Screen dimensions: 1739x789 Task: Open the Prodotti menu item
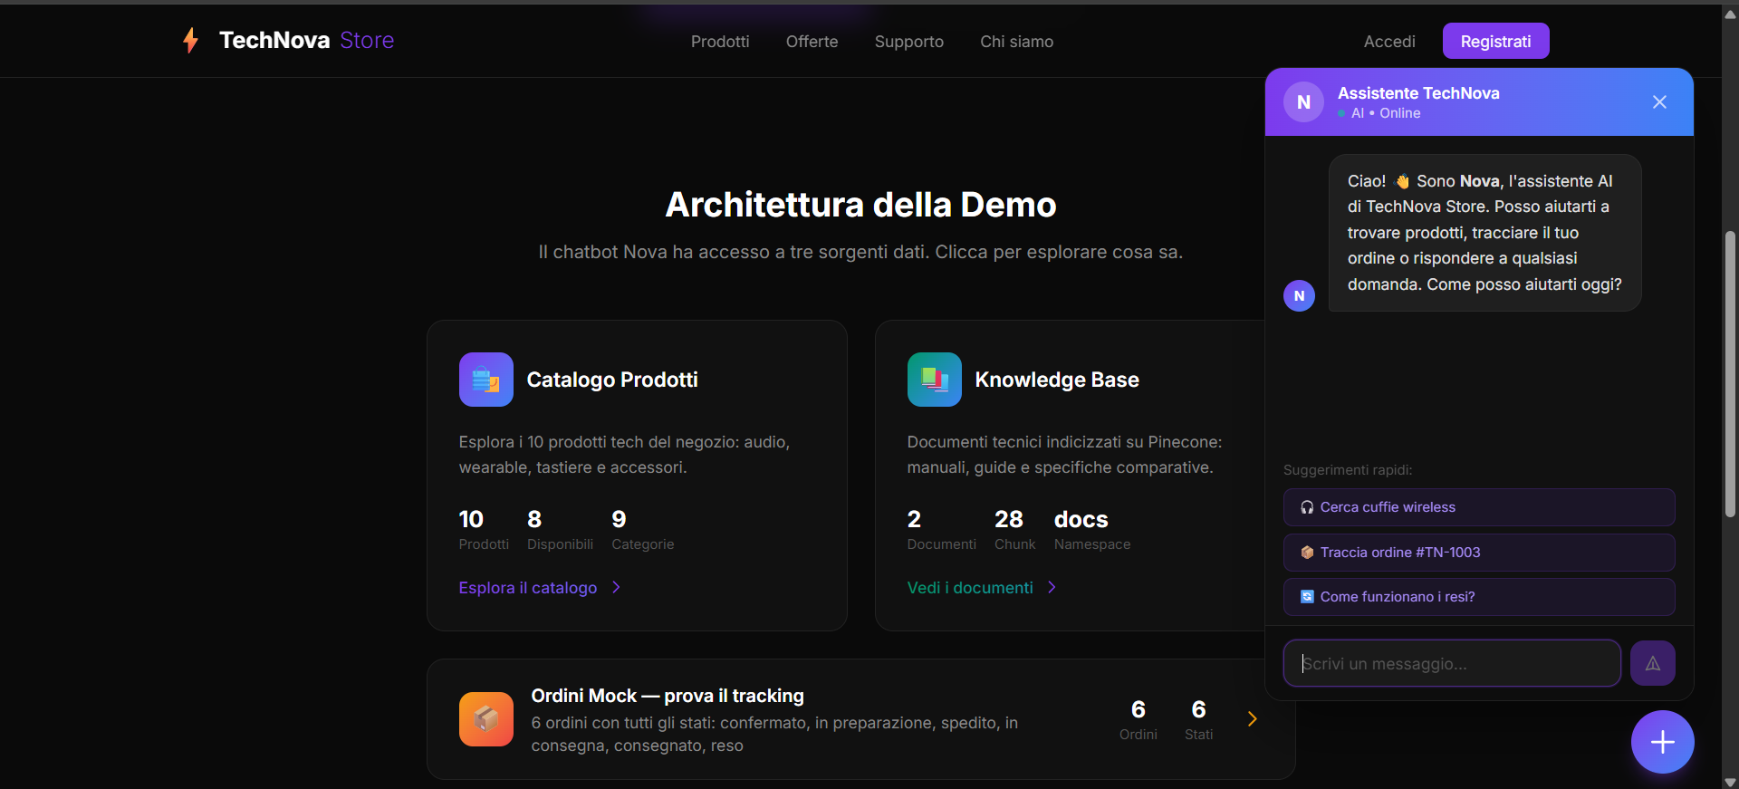719,42
